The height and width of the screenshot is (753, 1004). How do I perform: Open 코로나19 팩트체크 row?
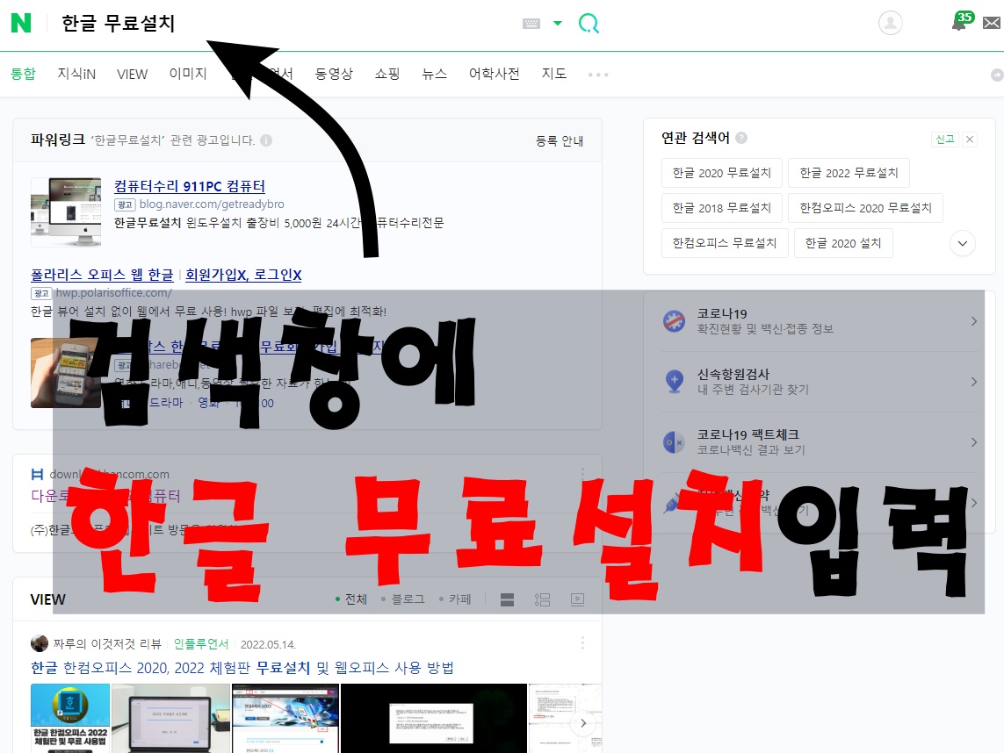coord(819,442)
